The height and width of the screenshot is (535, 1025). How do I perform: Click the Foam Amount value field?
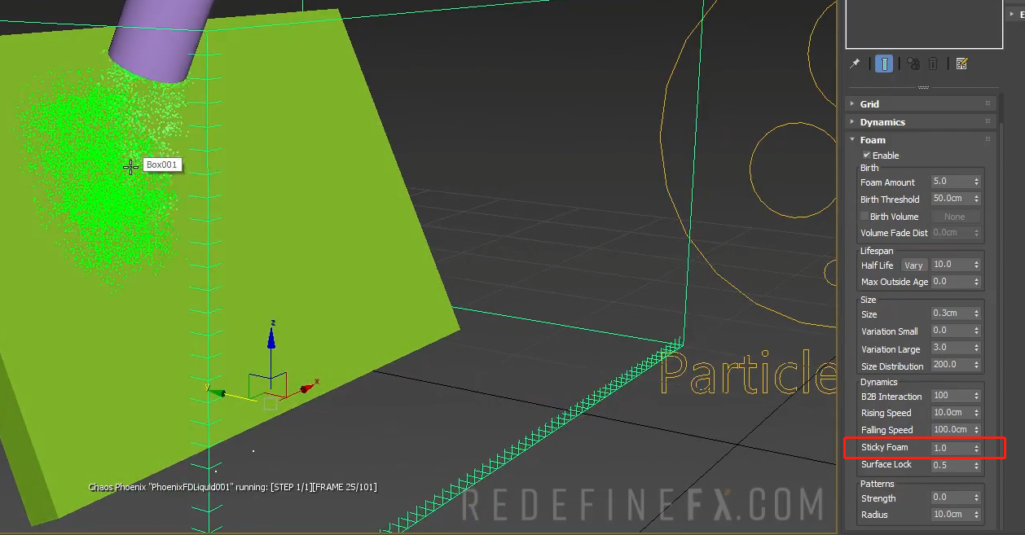coord(950,182)
